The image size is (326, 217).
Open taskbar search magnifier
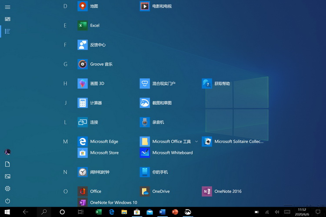coord(44,212)
